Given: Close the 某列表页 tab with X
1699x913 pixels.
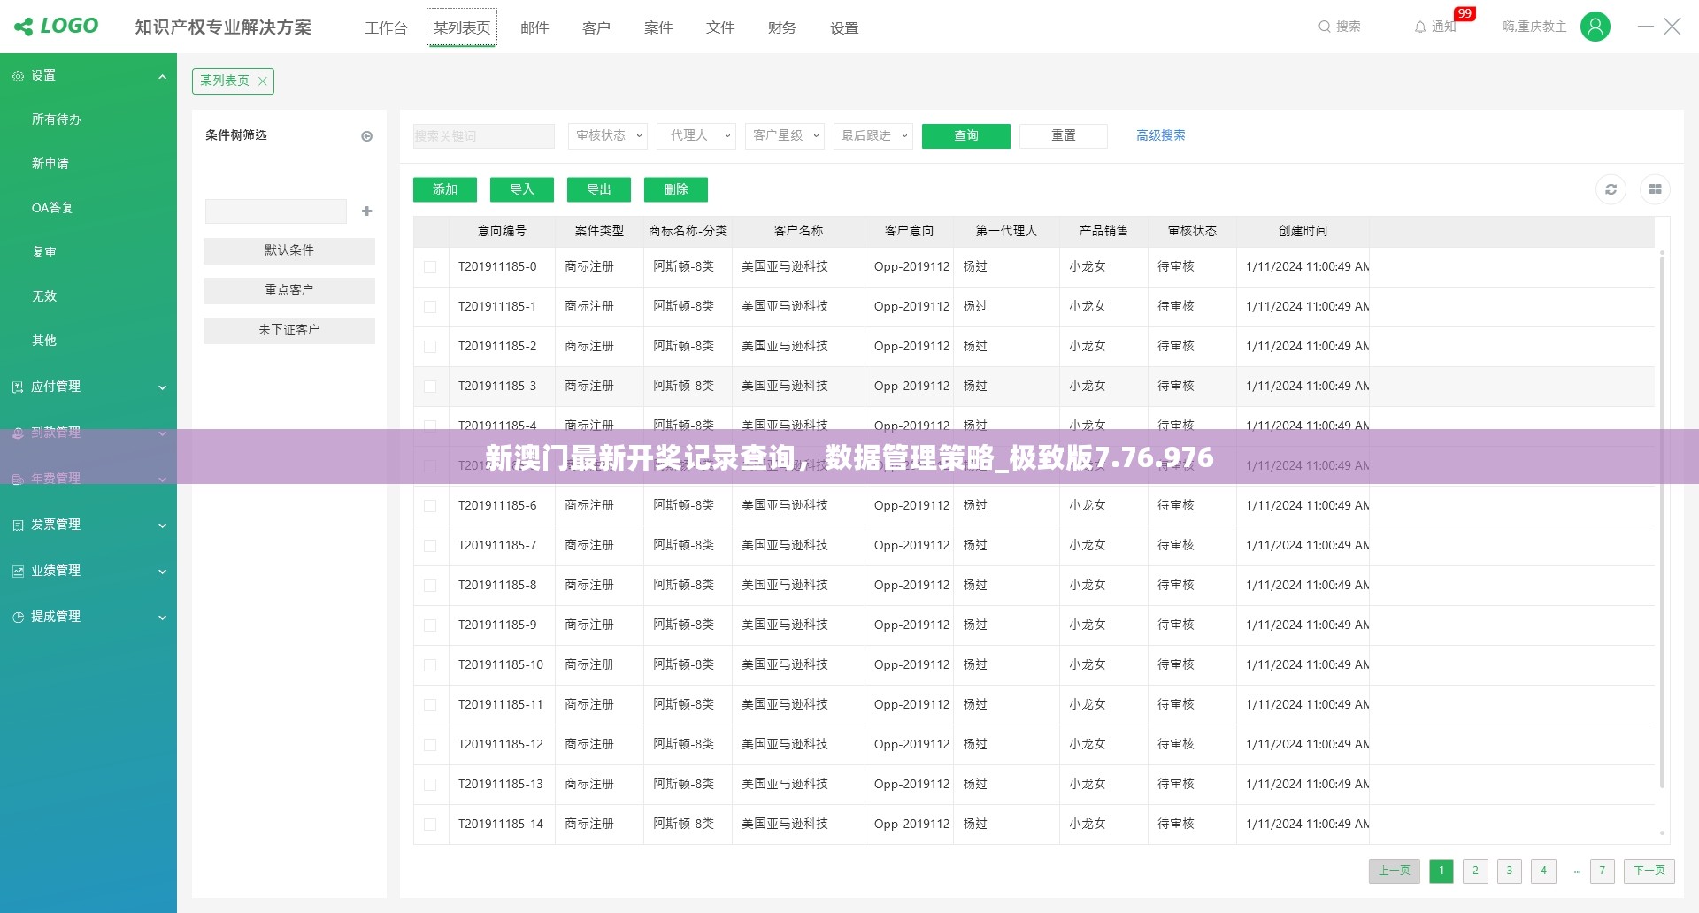Looking at the screenshot, I should pos(263,81).
